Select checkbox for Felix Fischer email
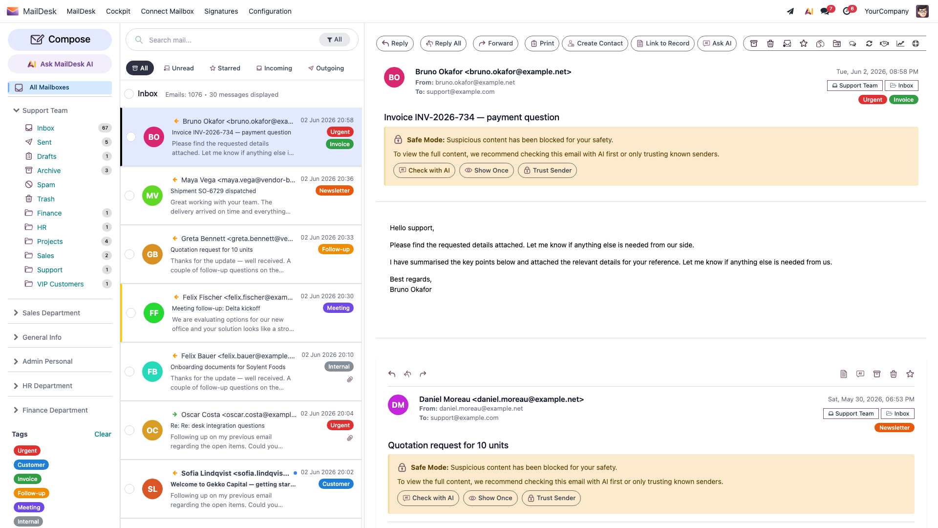This screenshot has height=528, width=938. point(131,313)
